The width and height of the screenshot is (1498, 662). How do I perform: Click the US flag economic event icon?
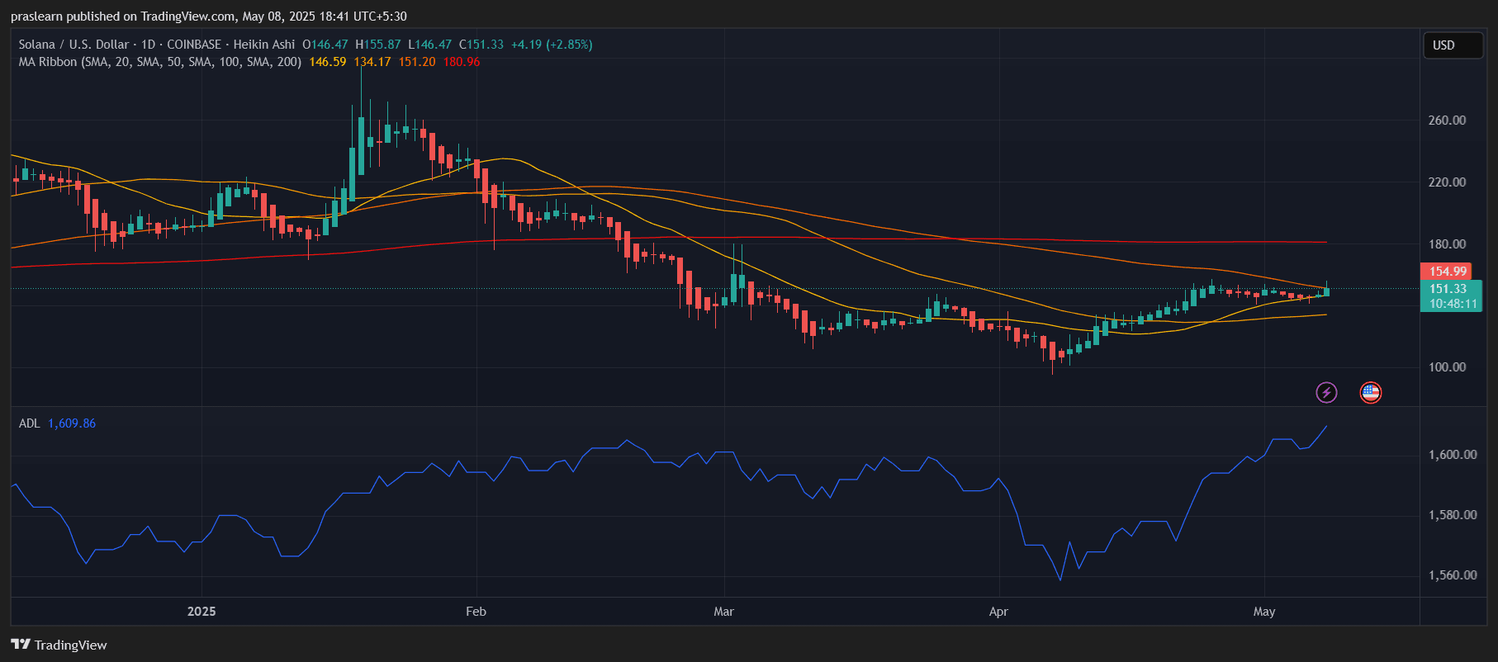(1370, 392)
